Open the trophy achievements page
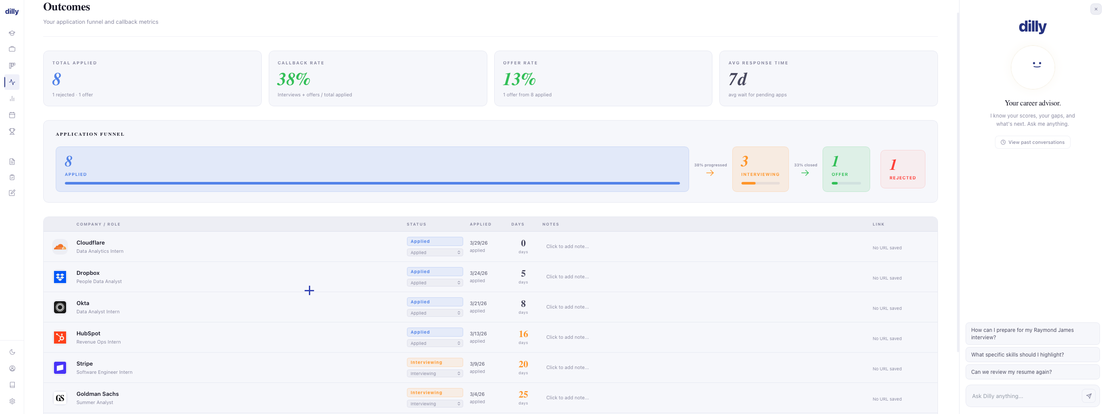 (x=12, y=131)
